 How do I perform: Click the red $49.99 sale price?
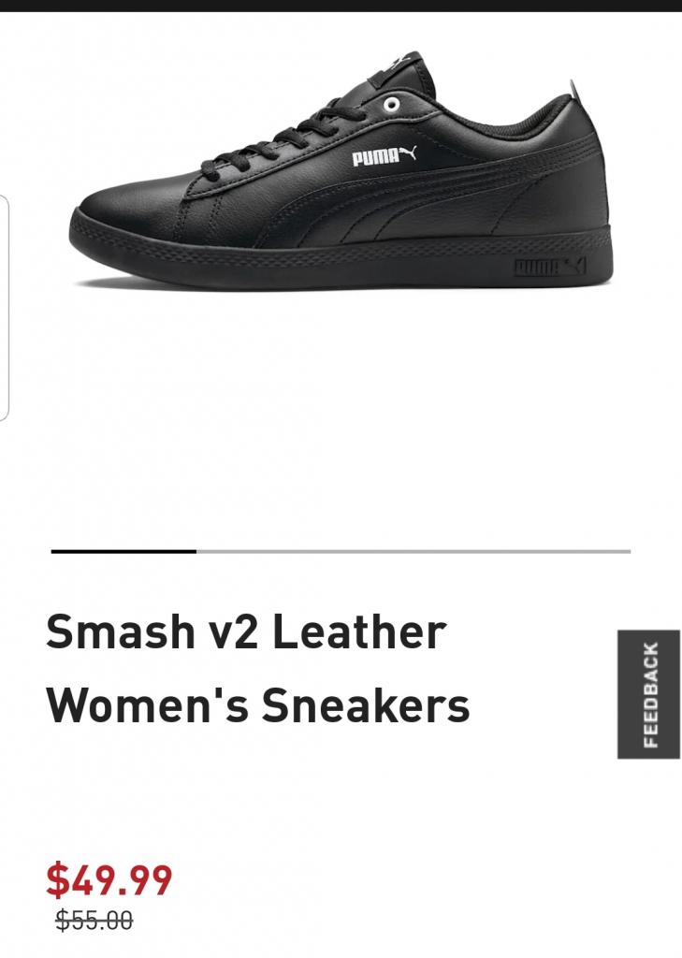109,879
